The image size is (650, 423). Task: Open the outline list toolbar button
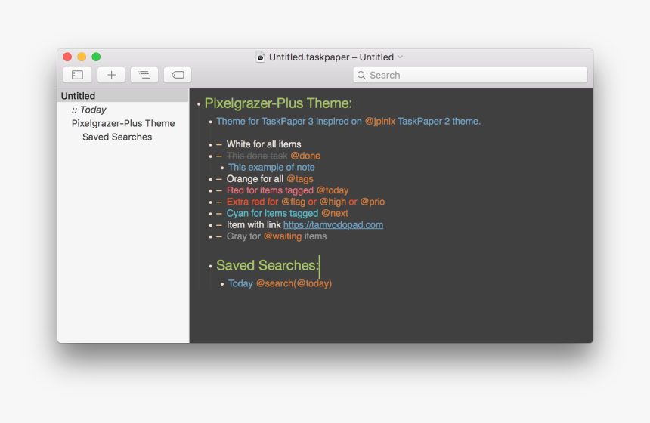(x=144, y=75)
